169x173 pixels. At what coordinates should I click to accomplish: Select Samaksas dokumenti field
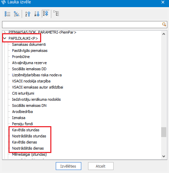click(29, 44)
